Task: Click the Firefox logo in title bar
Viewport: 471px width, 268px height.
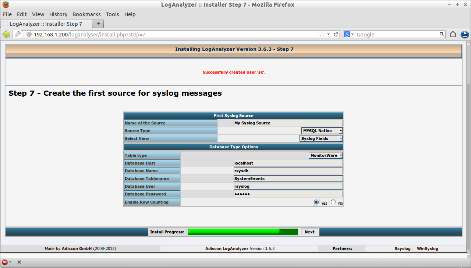Action: tap(6, 5)
